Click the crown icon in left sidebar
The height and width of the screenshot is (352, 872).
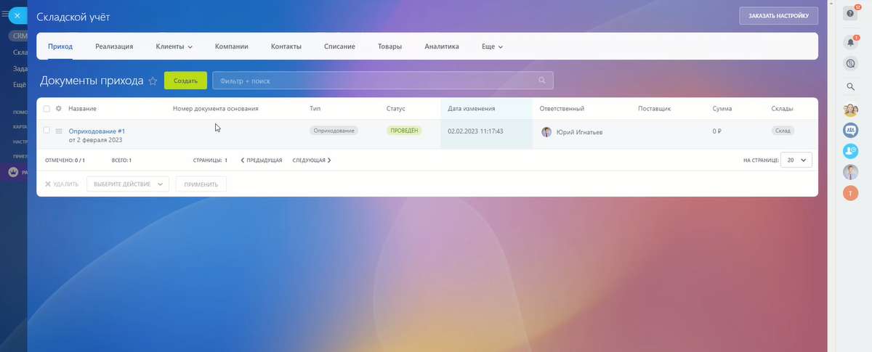click(x=12, y=173)
